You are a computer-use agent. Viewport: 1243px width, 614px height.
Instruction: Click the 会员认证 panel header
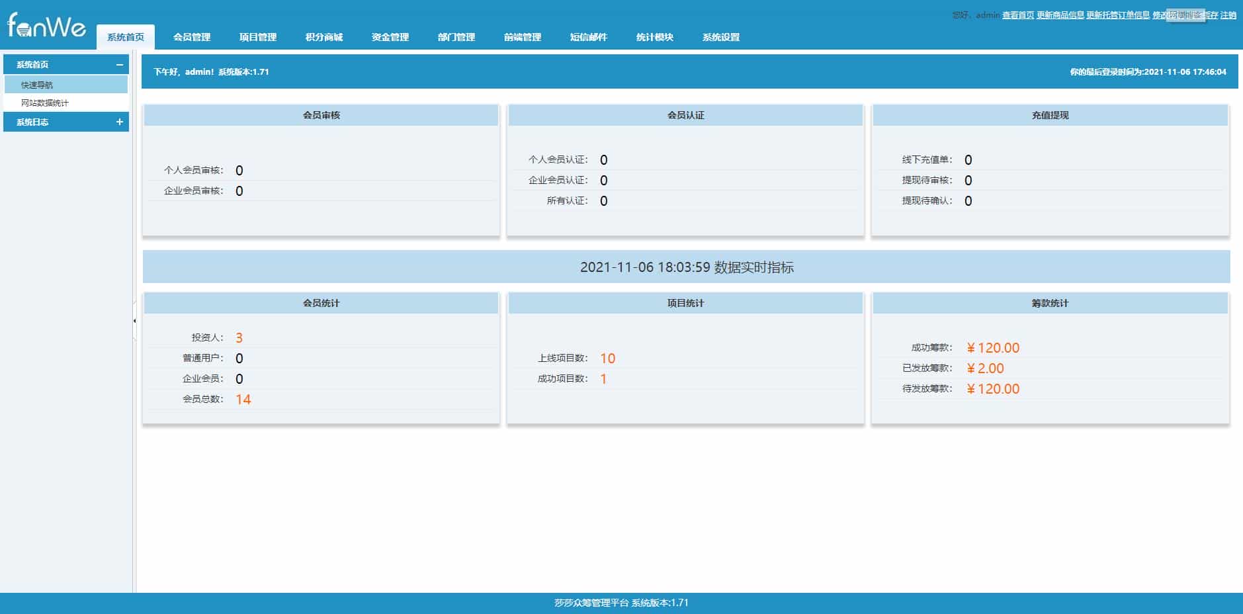(x=686, y=115)
